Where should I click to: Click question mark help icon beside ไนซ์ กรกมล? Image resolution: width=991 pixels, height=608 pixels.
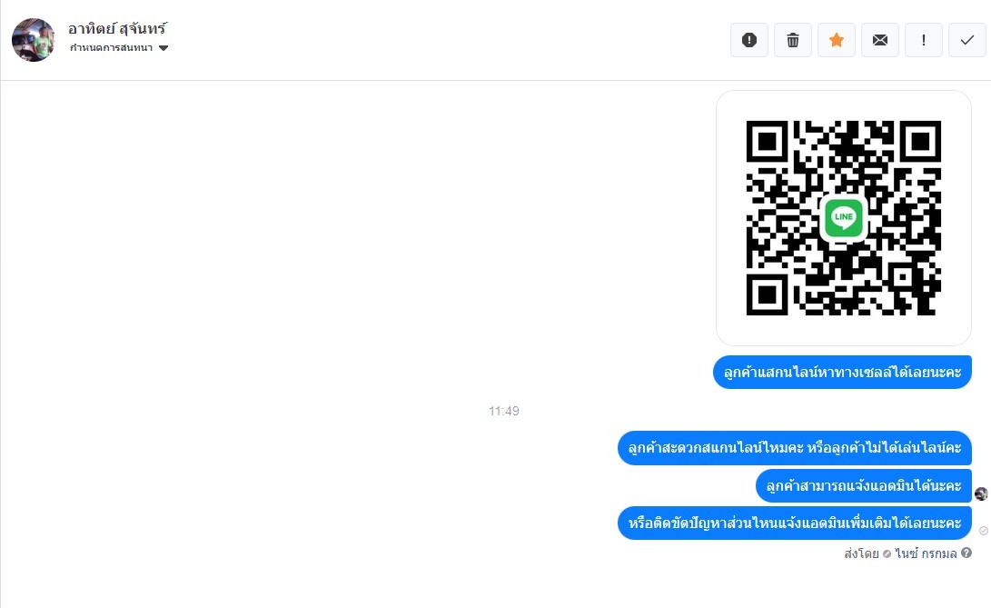[966, 553]
